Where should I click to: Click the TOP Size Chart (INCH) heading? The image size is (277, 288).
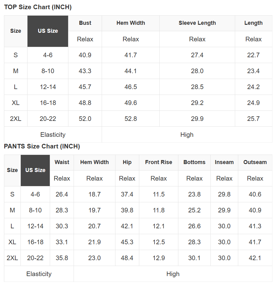(38, 7)
